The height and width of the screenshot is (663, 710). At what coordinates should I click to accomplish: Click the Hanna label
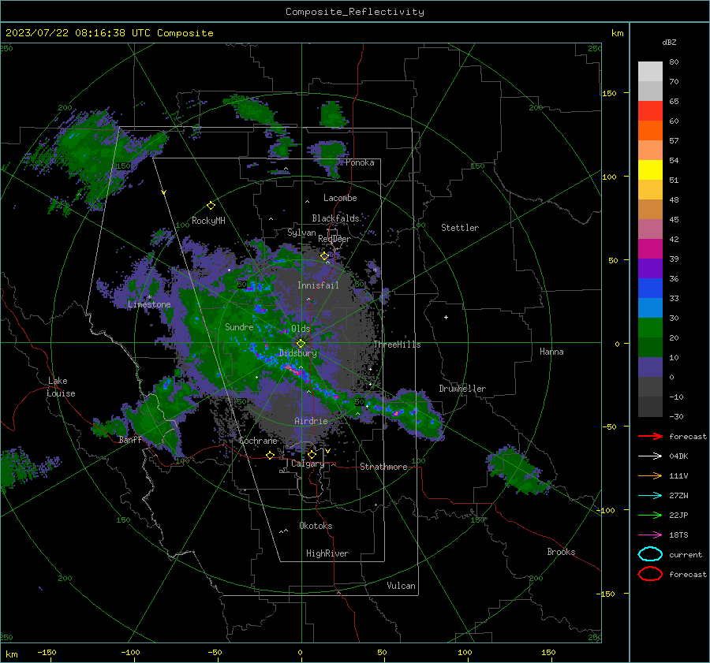click(551, 352)
